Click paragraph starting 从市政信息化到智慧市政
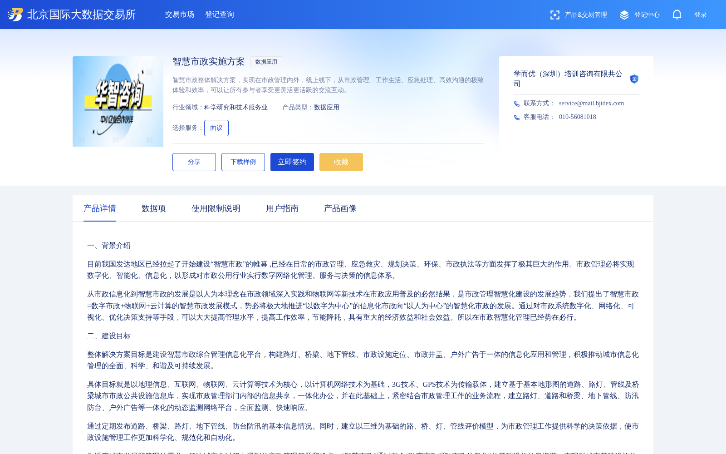The width and height of the screenshot is (726, 454). pyautogui.click(x=363, y=306)
